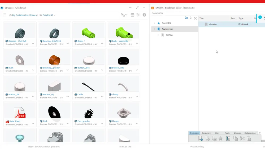Screen dimensions: 265x149
Task: Click the Copy icon in the action bar
Action: (x=235, y=138)
